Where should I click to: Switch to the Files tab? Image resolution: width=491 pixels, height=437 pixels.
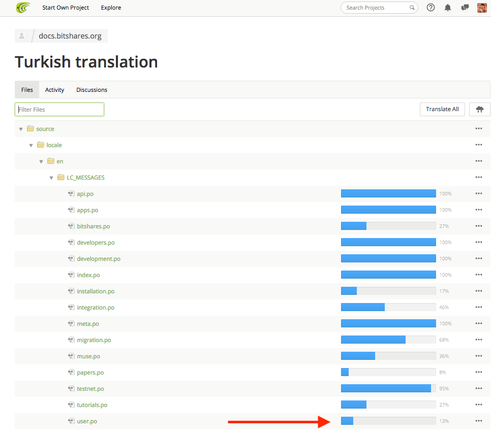(27, 90)
